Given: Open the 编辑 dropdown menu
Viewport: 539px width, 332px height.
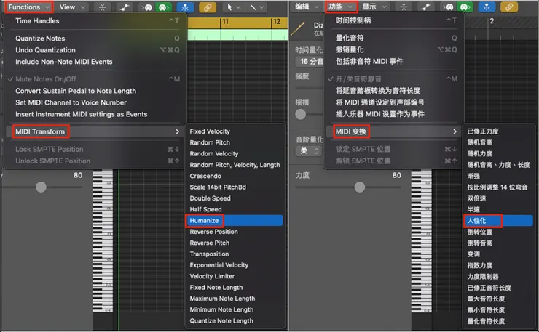Looking at the screenshot, I should [307, 7].
